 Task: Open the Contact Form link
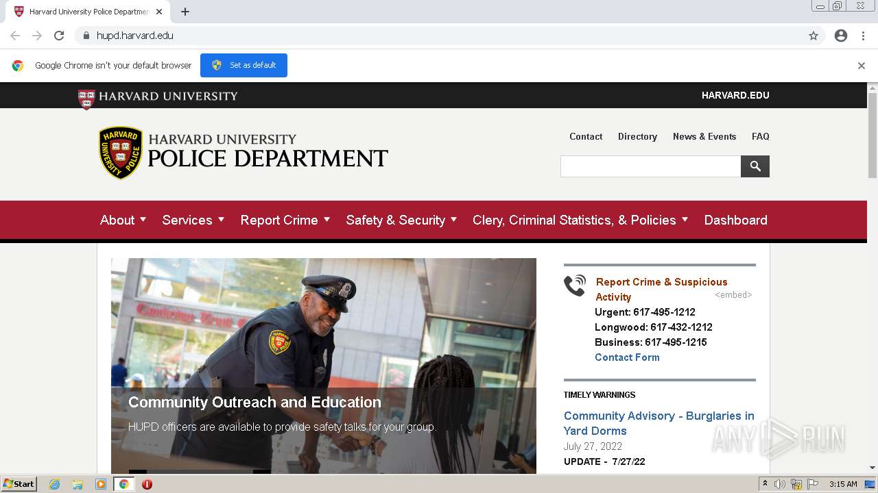coord(627,357)
